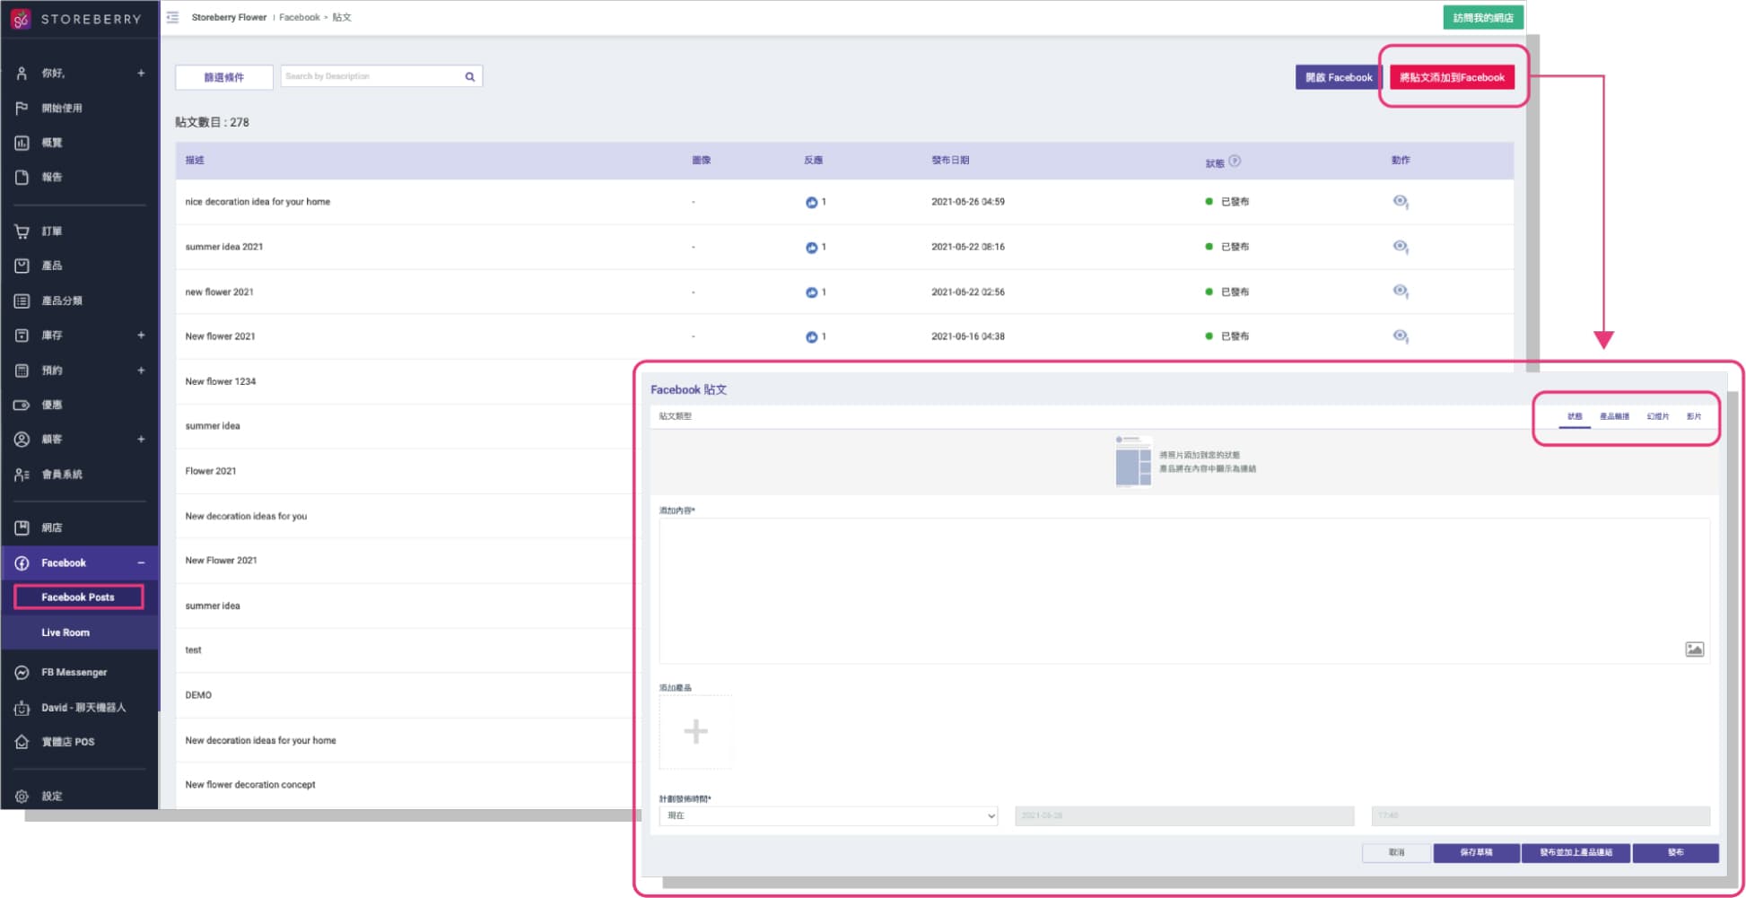1746x898 pixels.
Task: Click 取消 cancel button in dialog
Action: click(1396, 852)
